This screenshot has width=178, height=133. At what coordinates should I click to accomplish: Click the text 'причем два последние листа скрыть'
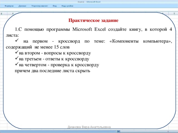[53, 71]
